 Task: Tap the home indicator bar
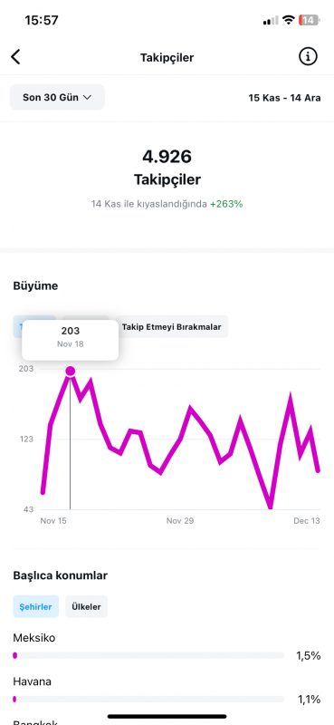click(x=167, y=716)
